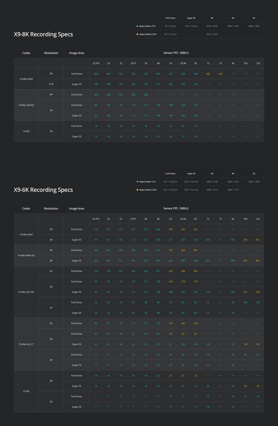Click '6008 × 3168' in X9-6K aspect table
This screenshot has width=278, height=426.
tap(212, 181)
